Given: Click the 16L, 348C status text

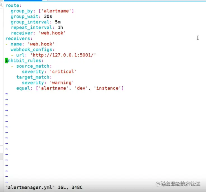Looking at the screenshot, I should tap(70, 188).
